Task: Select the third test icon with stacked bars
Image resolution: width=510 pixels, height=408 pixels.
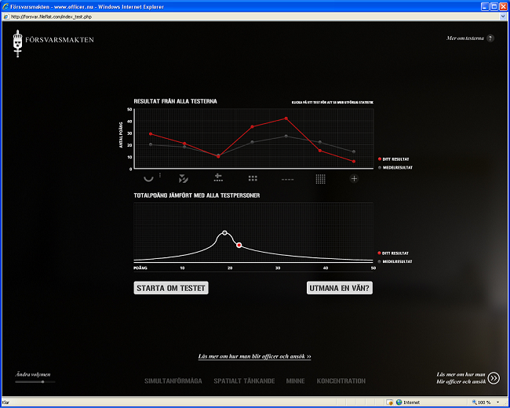Action: click(x=219, y=179)
